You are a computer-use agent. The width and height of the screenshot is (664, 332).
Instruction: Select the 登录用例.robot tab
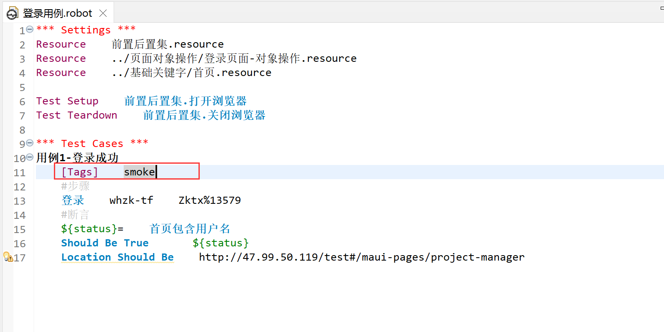click(58, 13)
